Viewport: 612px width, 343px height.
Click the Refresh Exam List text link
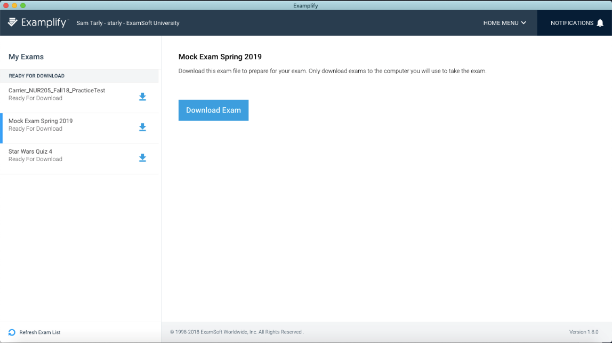(40, 332)
